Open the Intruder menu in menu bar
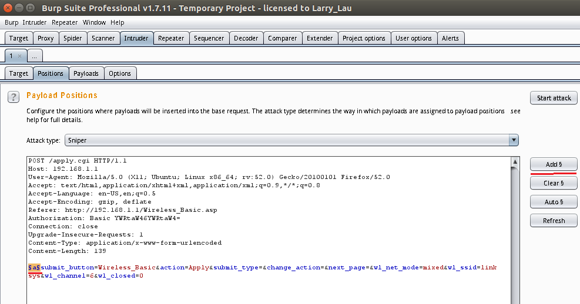Viewport: 580px width, 304px height. tap(35, 22)
